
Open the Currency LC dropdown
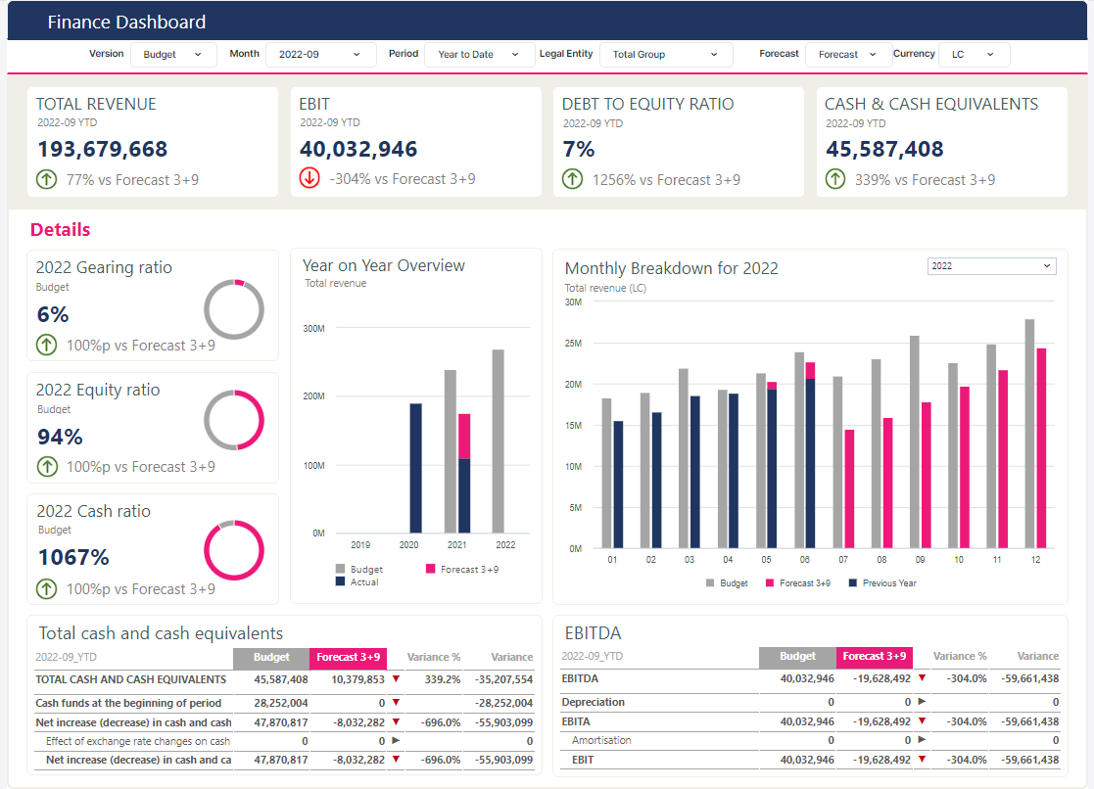(x=975, y=55)
